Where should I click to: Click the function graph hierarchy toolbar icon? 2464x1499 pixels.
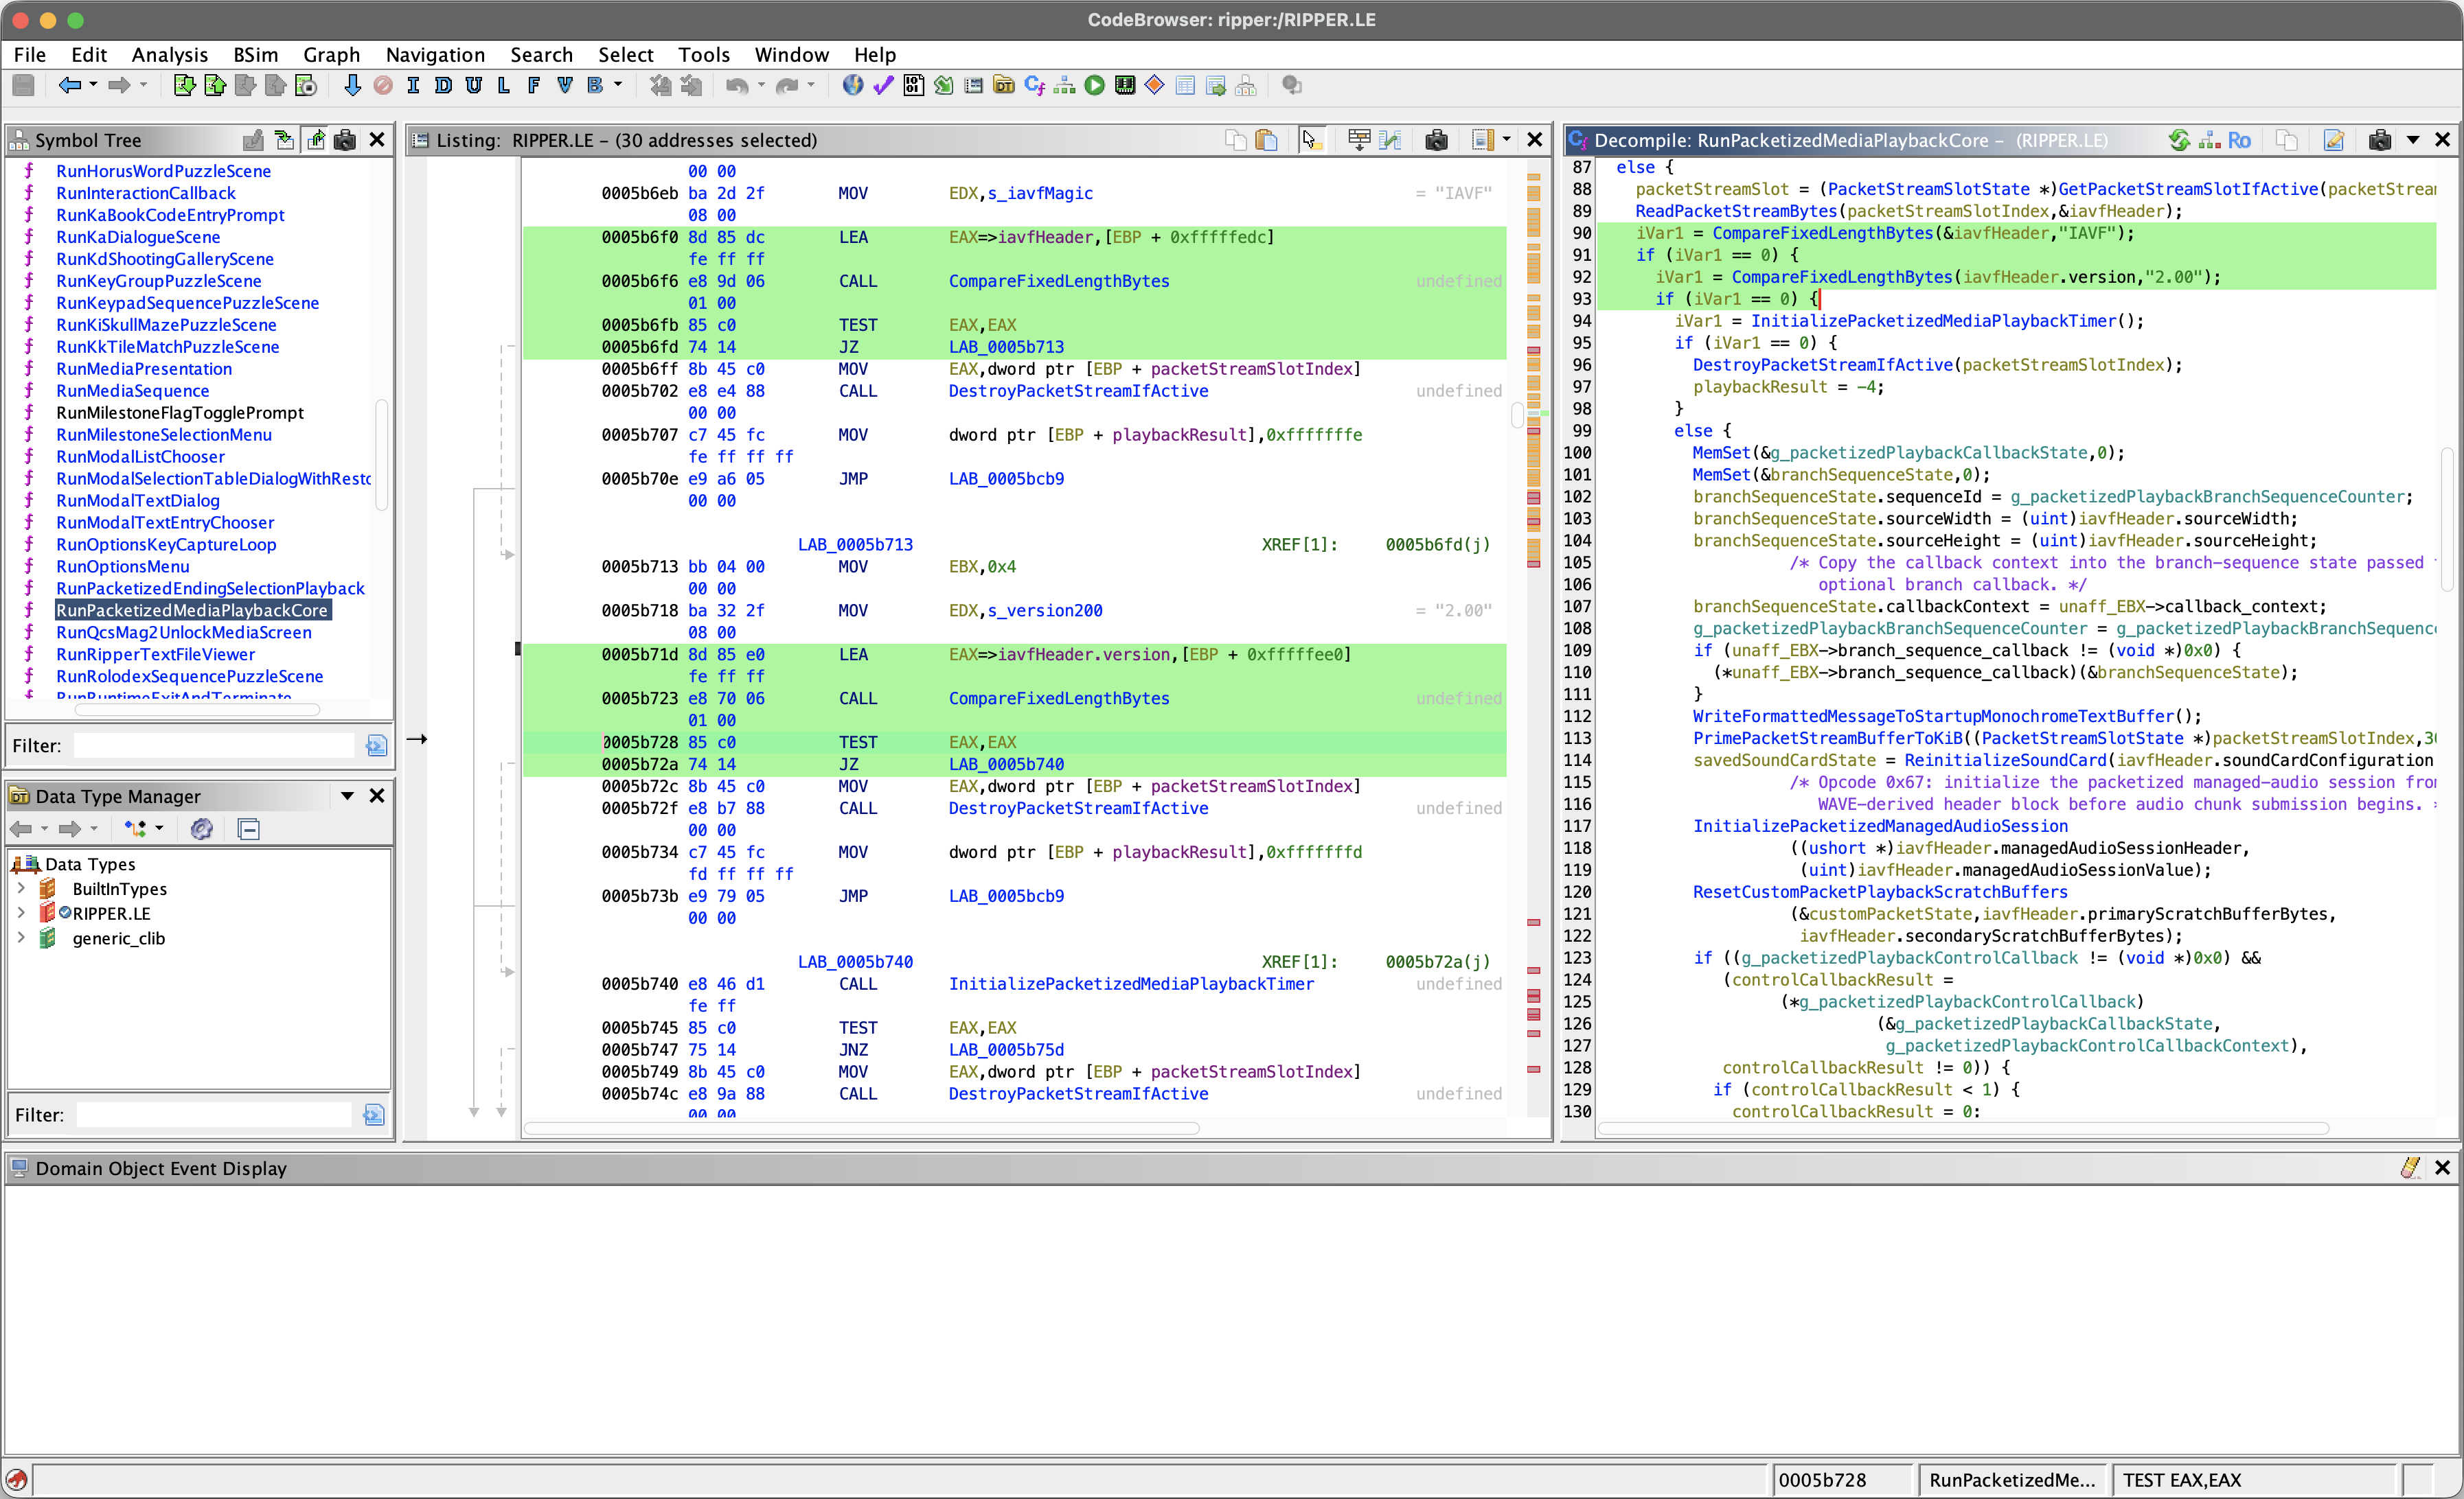tap(1065, 86)
